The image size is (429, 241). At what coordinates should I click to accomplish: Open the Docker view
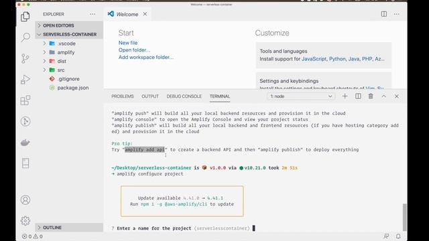(x=25, y=143)
